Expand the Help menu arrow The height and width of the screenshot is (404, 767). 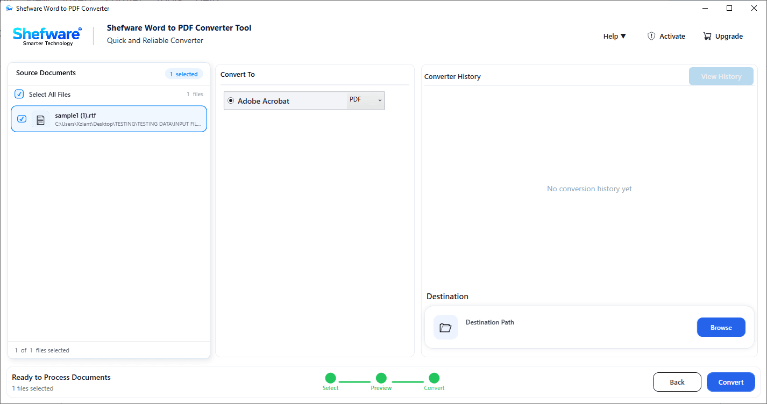point(623,36)
